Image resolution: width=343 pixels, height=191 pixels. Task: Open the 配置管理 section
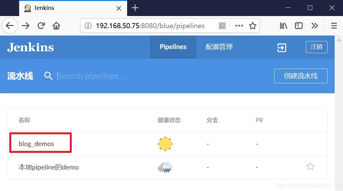coord(218,47)
